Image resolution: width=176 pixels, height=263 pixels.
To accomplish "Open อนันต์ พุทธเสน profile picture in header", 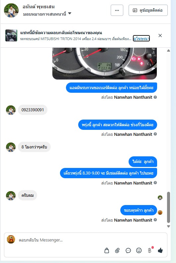I will pos(11,10).
